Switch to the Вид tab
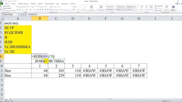 click(57, 4)
